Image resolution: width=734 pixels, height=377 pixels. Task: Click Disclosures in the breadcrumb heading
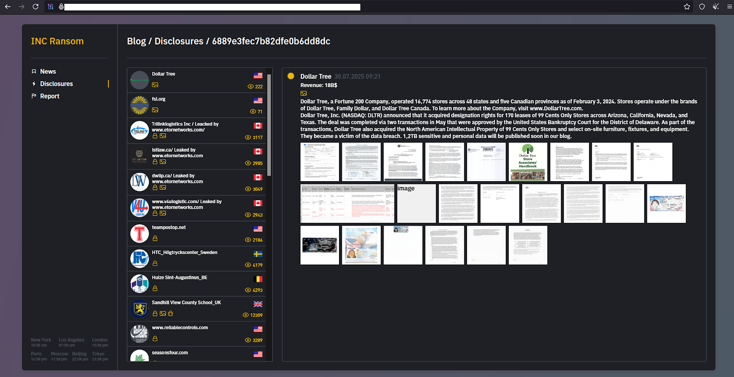[179, 41]
